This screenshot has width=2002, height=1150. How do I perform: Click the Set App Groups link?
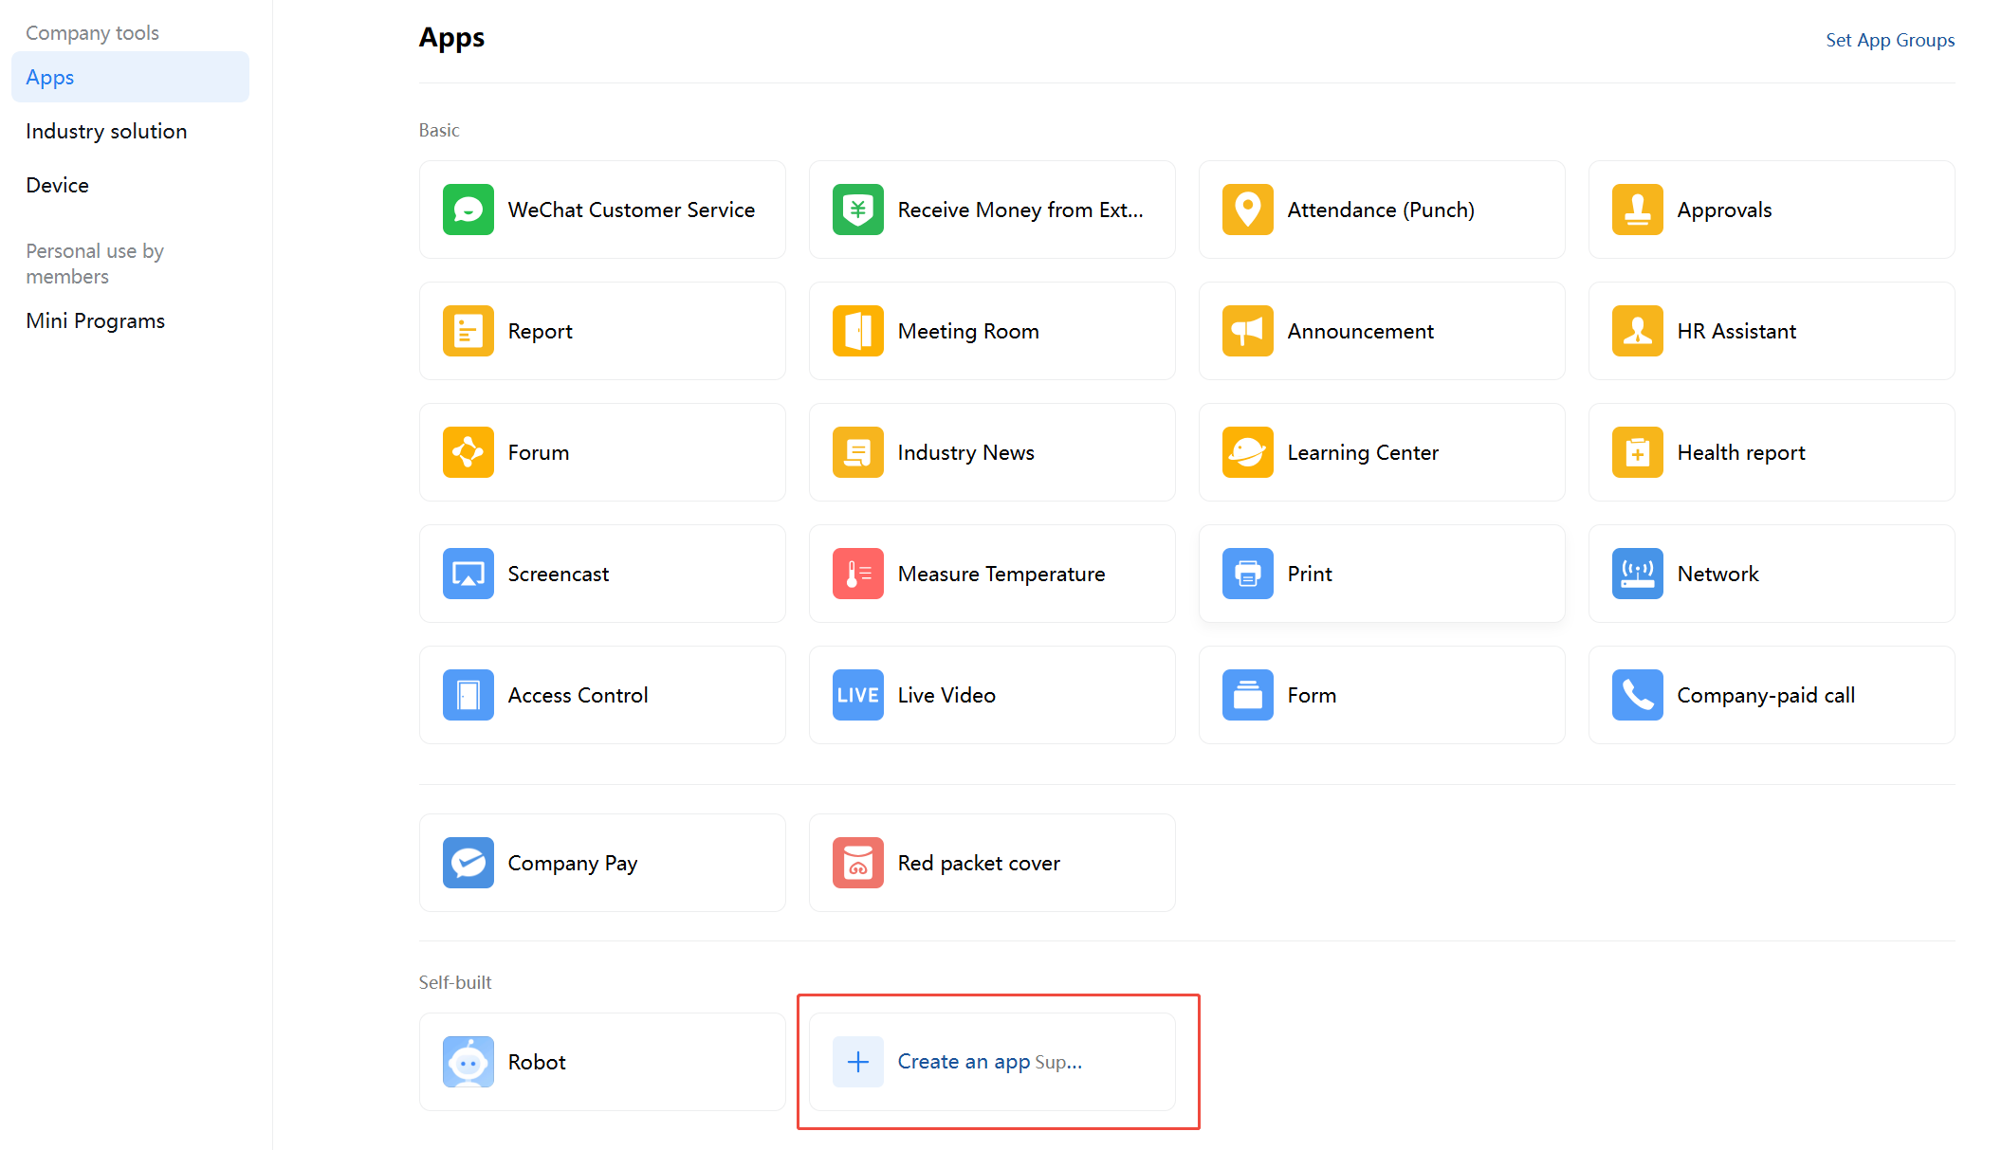click(x=1889, y=40)
